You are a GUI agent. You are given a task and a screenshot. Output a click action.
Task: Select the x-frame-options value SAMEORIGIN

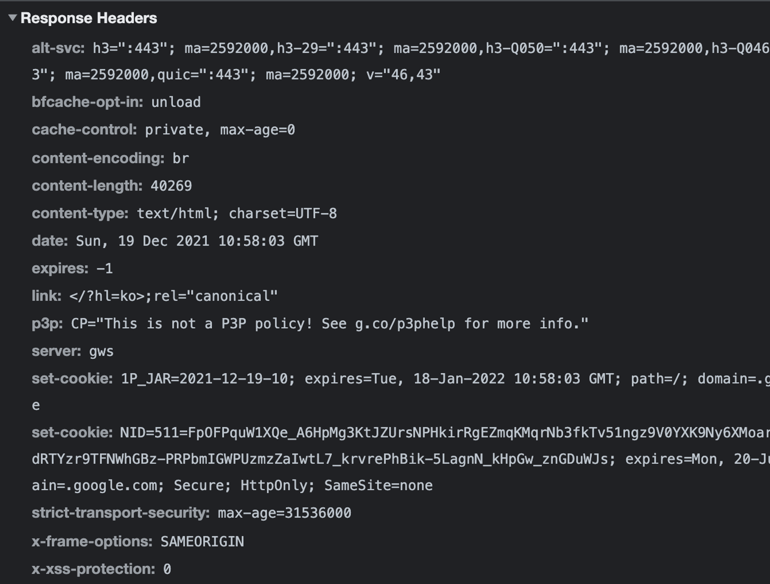(x=202, y=540)
